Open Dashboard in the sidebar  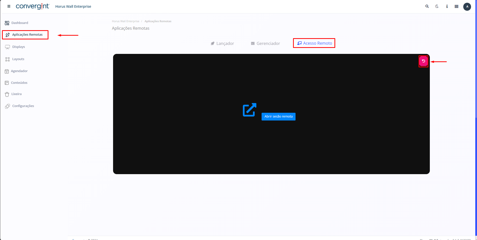[17, 23]
